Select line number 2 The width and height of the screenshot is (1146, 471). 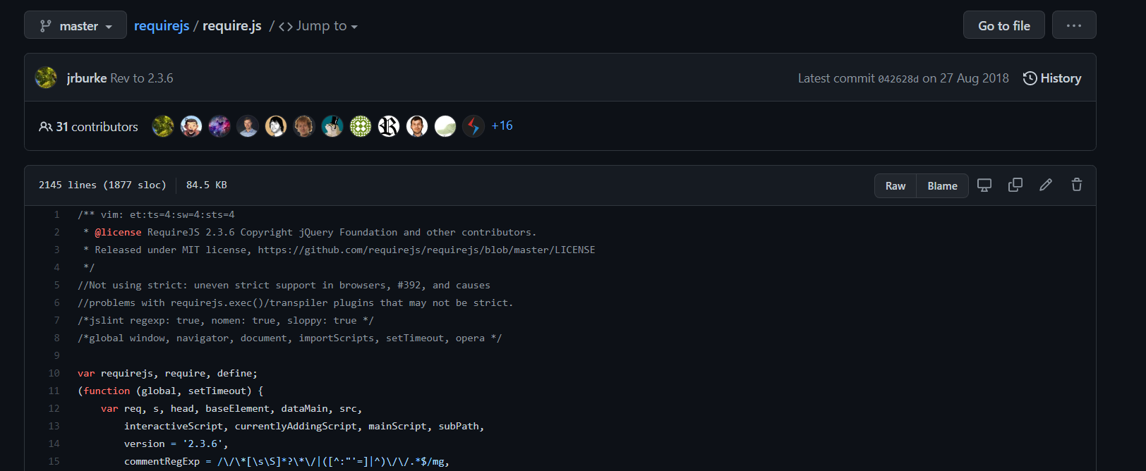tap(56, 232)
